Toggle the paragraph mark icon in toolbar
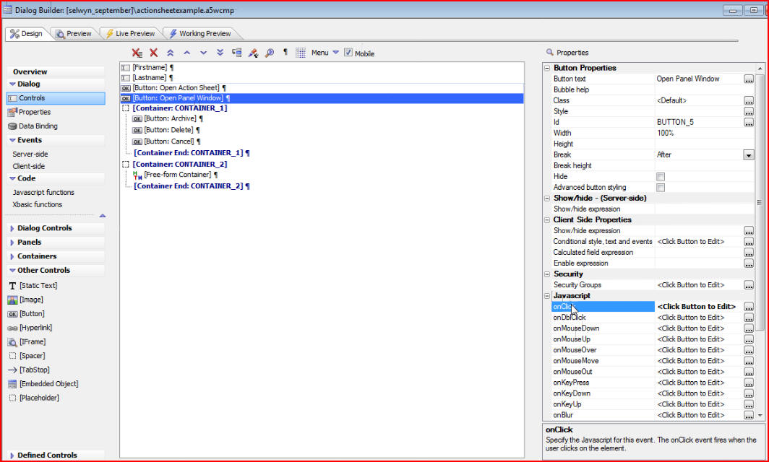Viewport: 769px width, 462px height. click(x=285, y=52)
